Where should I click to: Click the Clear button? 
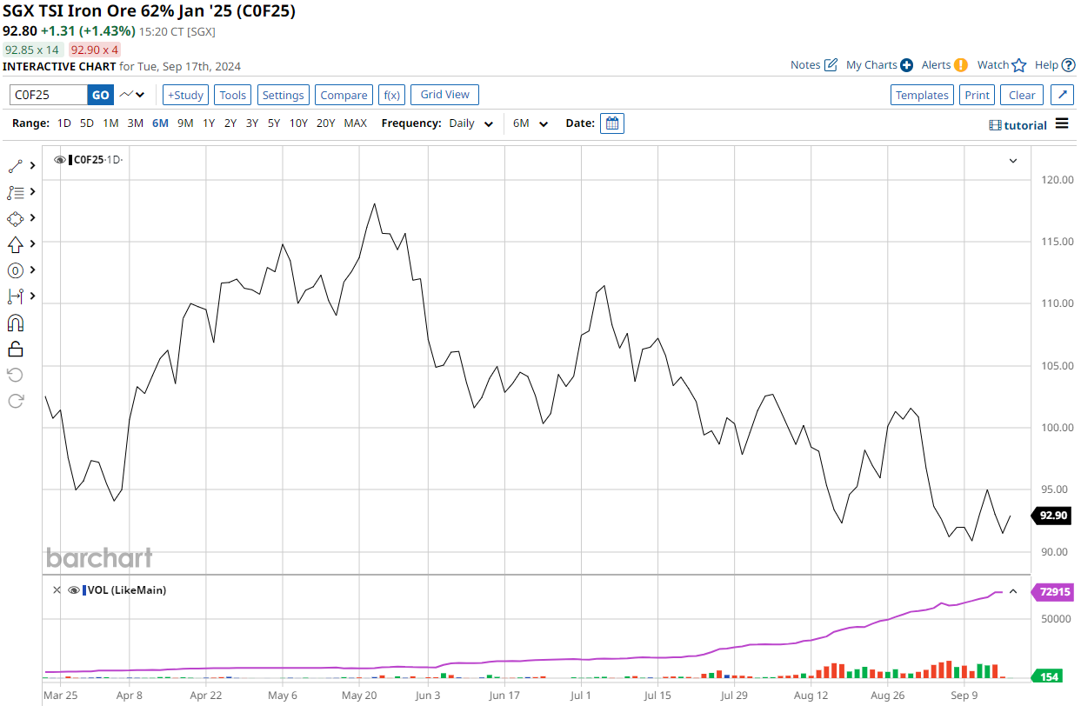(1022, 95)
